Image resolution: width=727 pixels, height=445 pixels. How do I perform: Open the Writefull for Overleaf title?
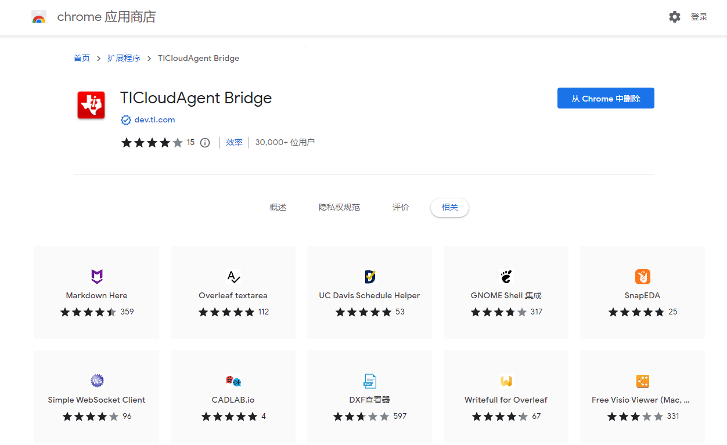506,400
